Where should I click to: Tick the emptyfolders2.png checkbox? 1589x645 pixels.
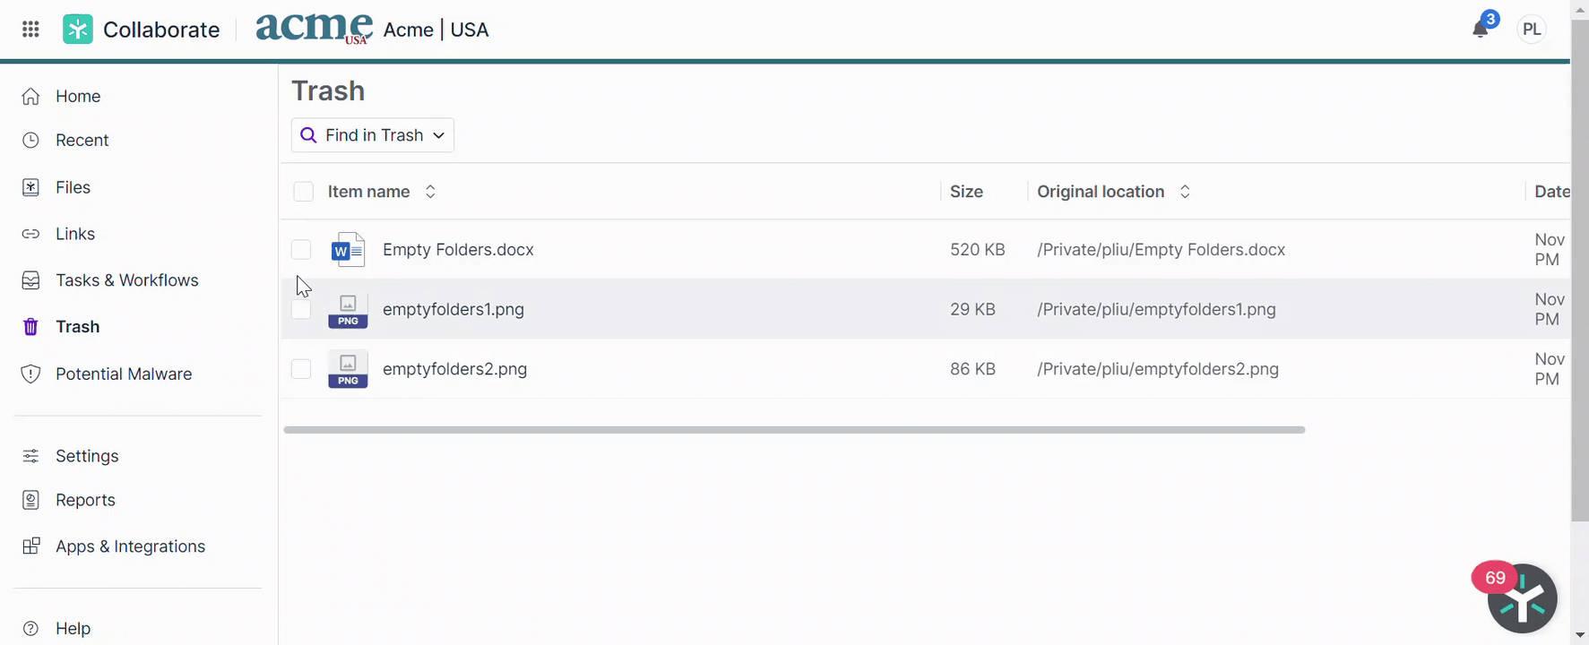click(x=301, y=369)
